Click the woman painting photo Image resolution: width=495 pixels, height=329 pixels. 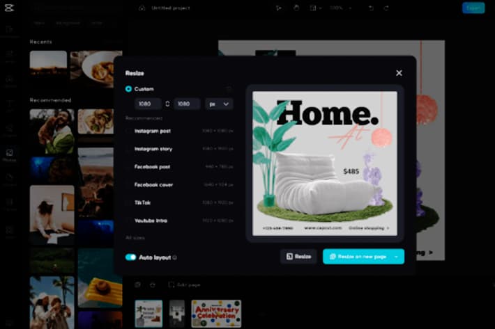coord(52,215)
